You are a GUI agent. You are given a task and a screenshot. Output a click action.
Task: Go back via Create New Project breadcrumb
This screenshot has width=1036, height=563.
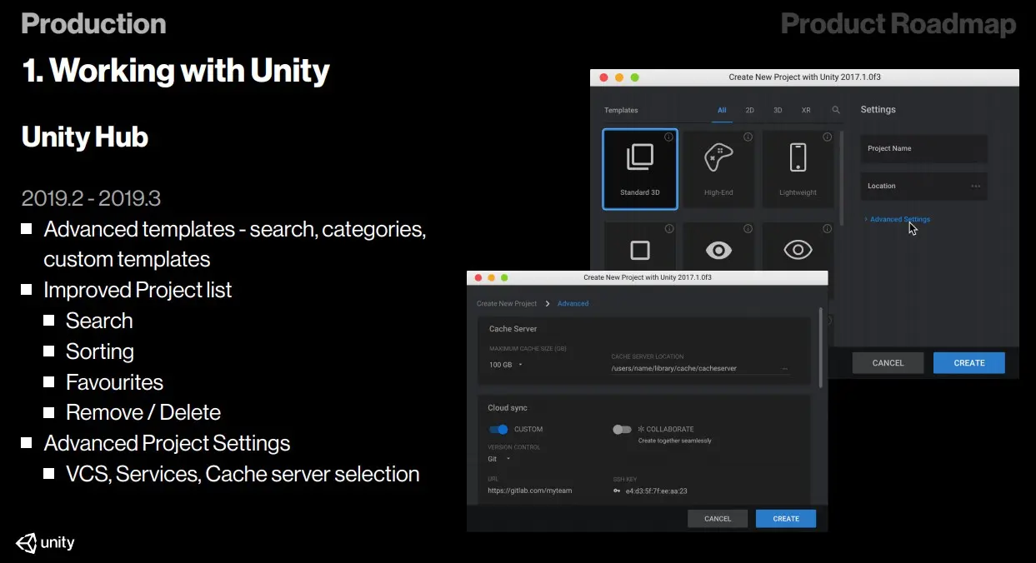pos(507,304)
